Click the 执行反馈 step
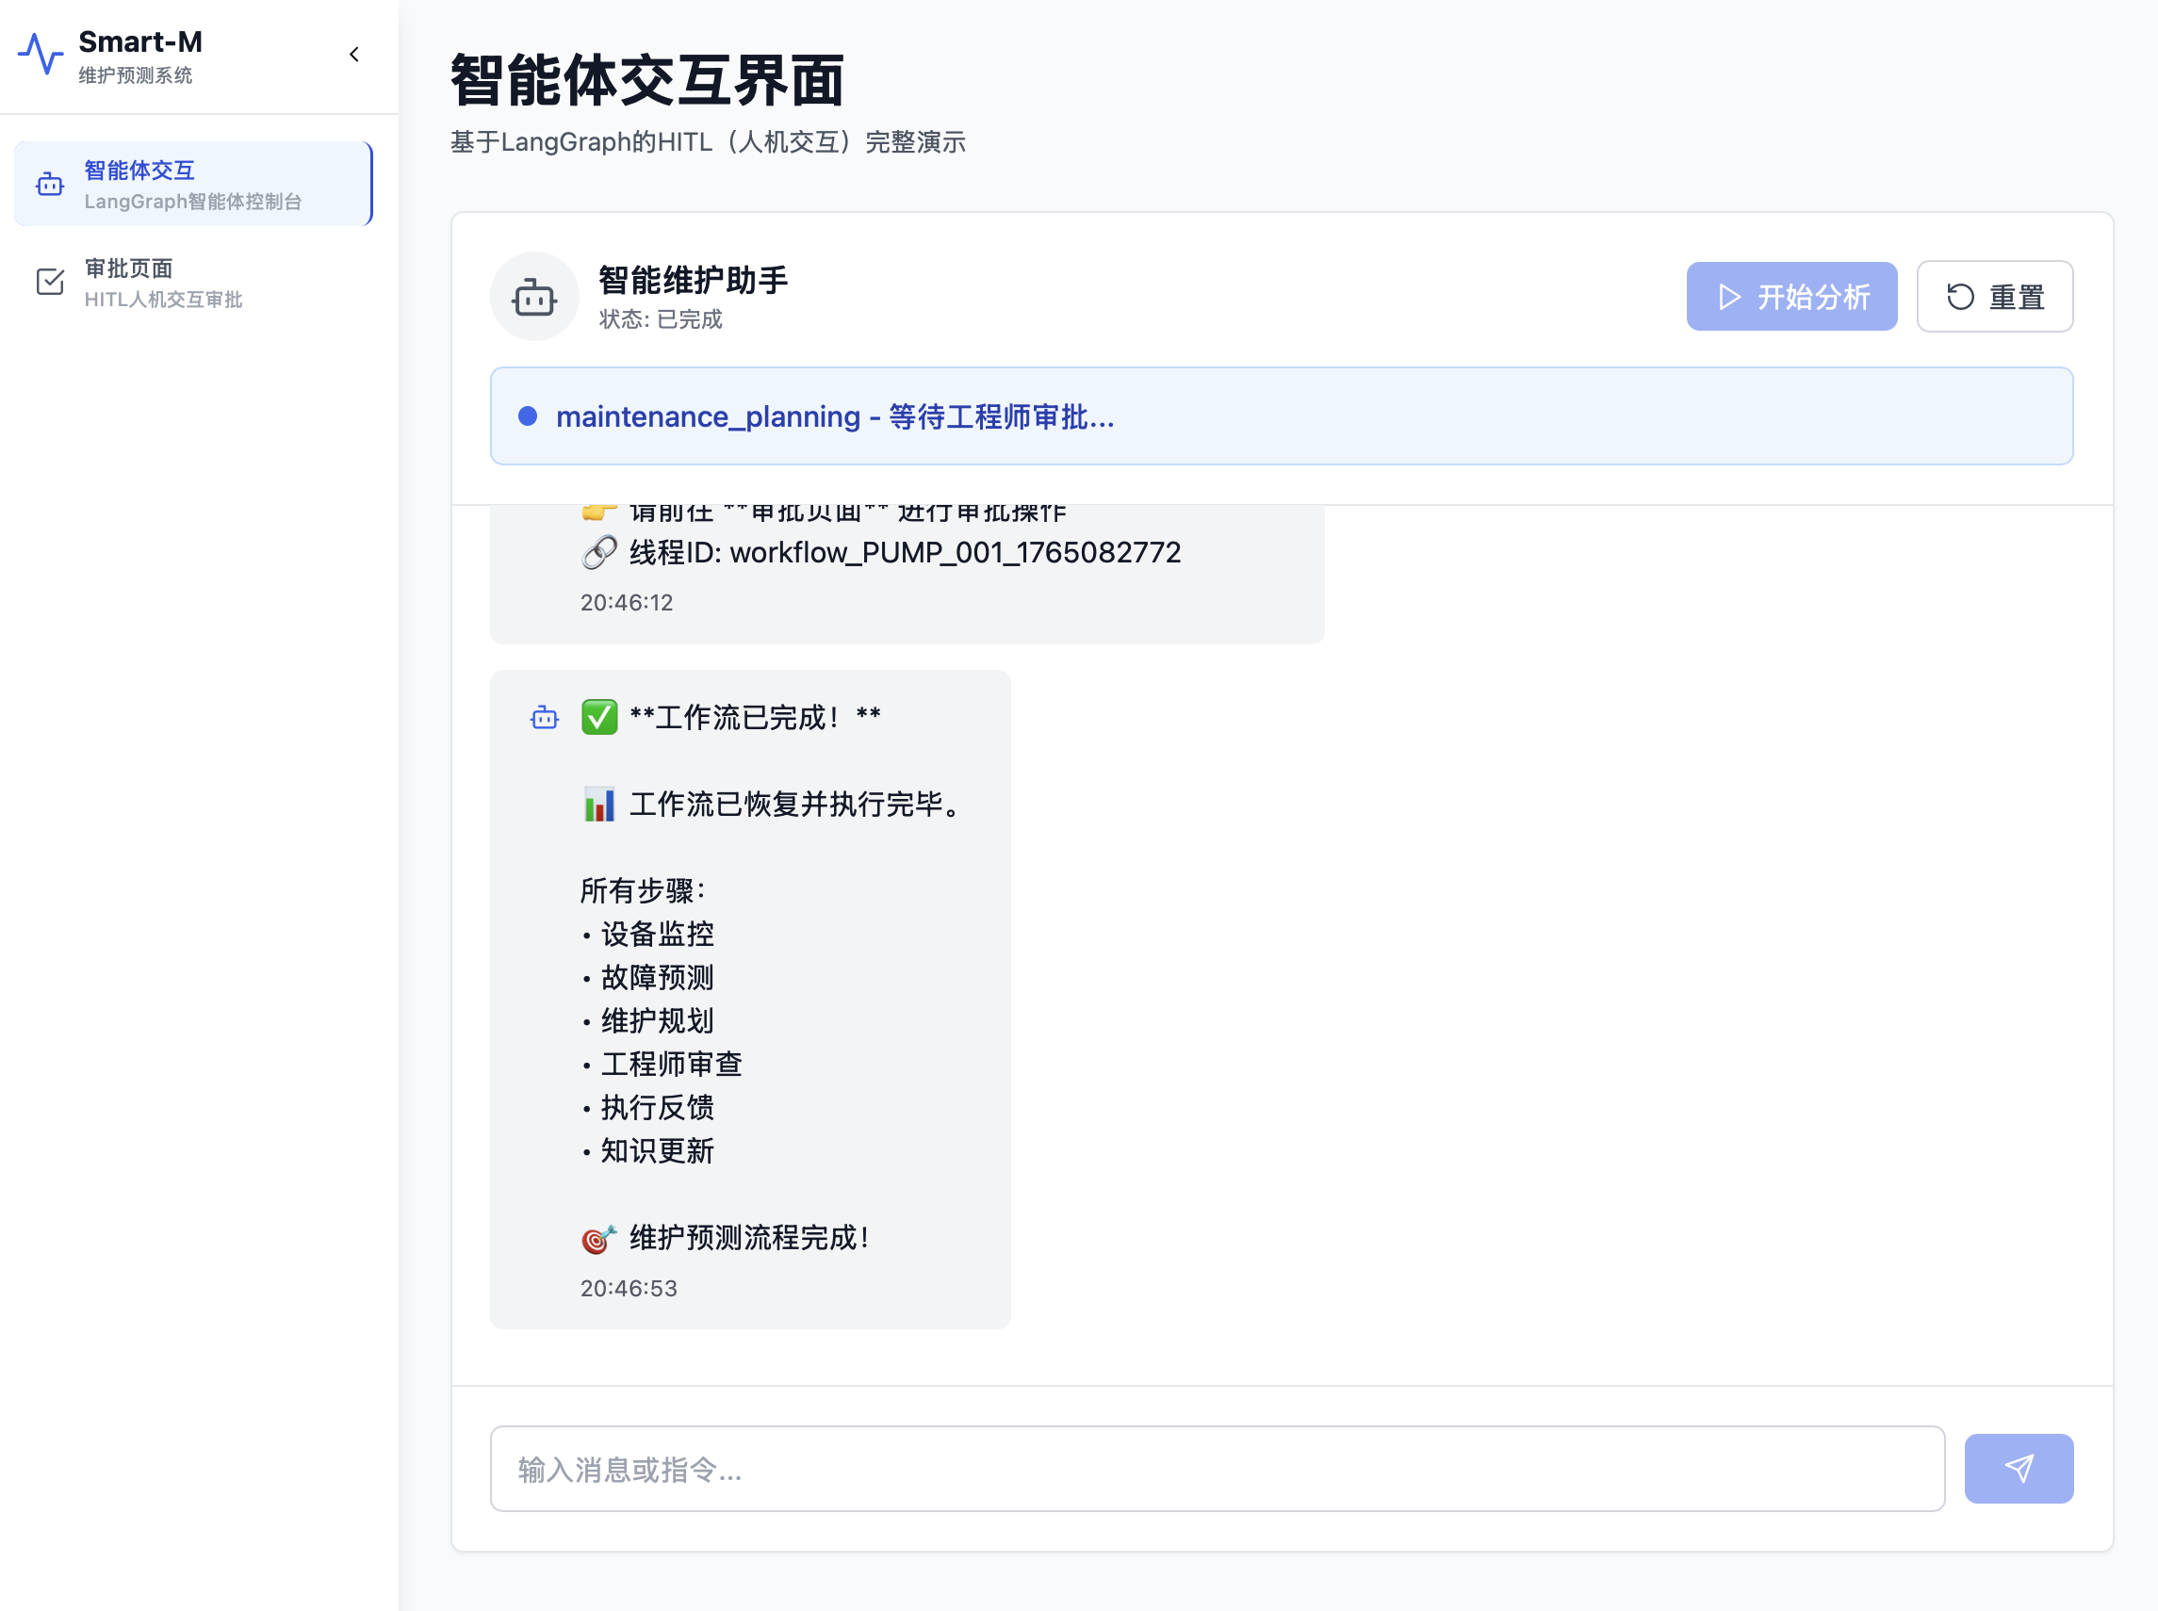The height and width of the screenshot is (1611, 2158). [x=657, y=1107]
